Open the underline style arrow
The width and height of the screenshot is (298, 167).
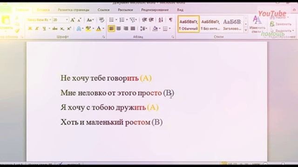49,29
